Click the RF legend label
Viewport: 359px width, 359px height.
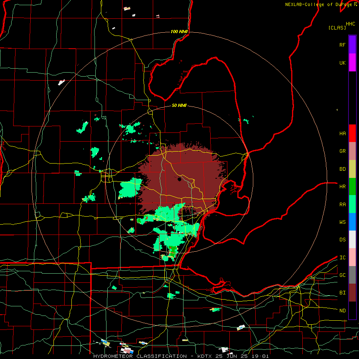tap(342, 45)
